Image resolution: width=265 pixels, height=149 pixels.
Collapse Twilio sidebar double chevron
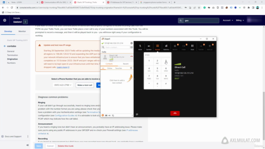[28, 145]
